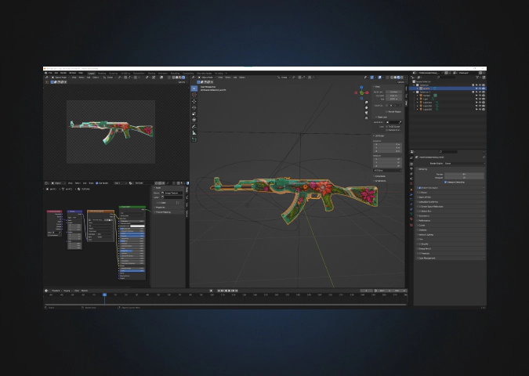
Task: Select the Scale tool in viewport toolbar
Action: [x=194, y=114]
